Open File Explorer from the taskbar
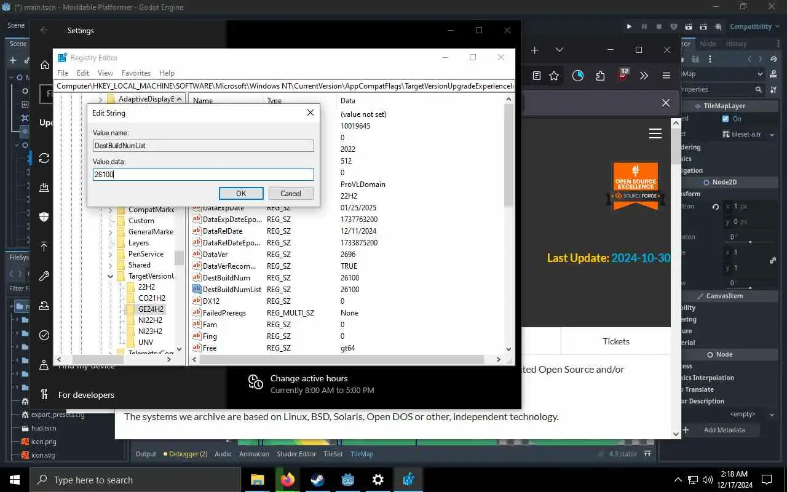Image resolution: width=787 pixels, height=492 pixels. pos(258,480)
